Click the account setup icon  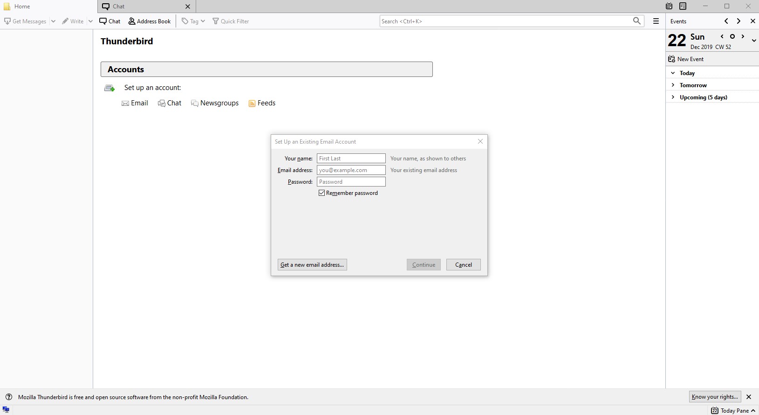click(x=109, y=88)
